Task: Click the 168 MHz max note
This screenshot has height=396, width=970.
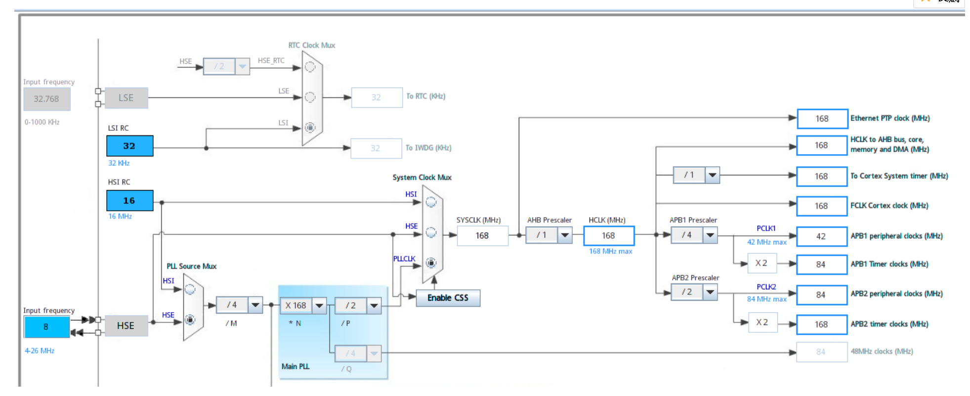Action: (x=611, y=251)
